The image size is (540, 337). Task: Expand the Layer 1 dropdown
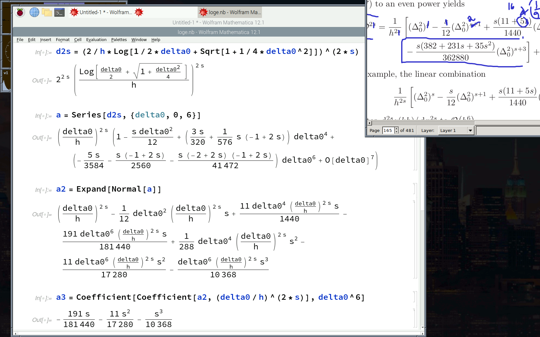(470, 130)
